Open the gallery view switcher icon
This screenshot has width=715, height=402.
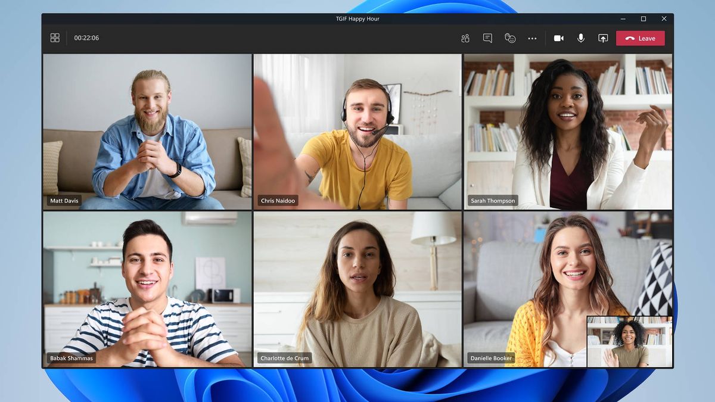click(x=55, y=38)
